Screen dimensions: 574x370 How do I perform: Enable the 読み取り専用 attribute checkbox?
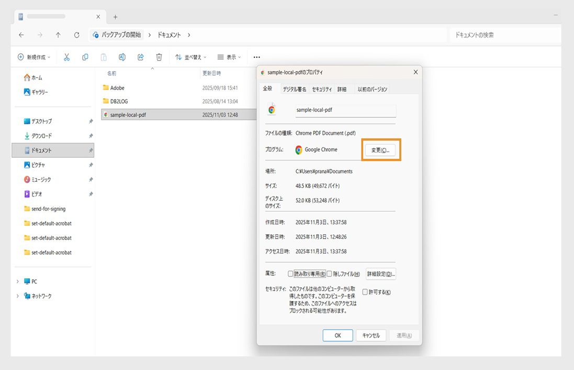[x=291, y=274]
